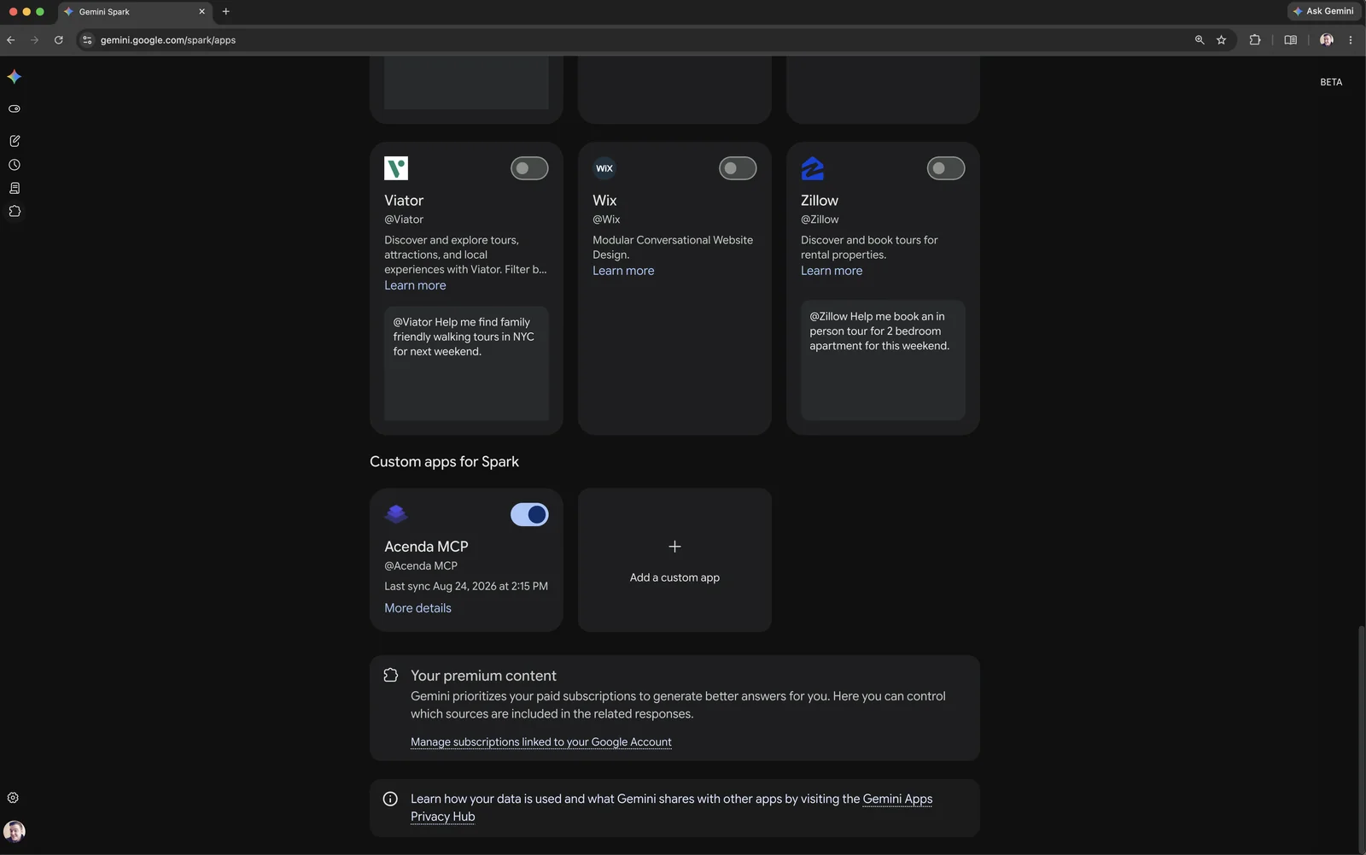This screenshot has width=1366, height=855.
Task: Click the info icon beside data usage notice
Action: click(x=390, y=799)
